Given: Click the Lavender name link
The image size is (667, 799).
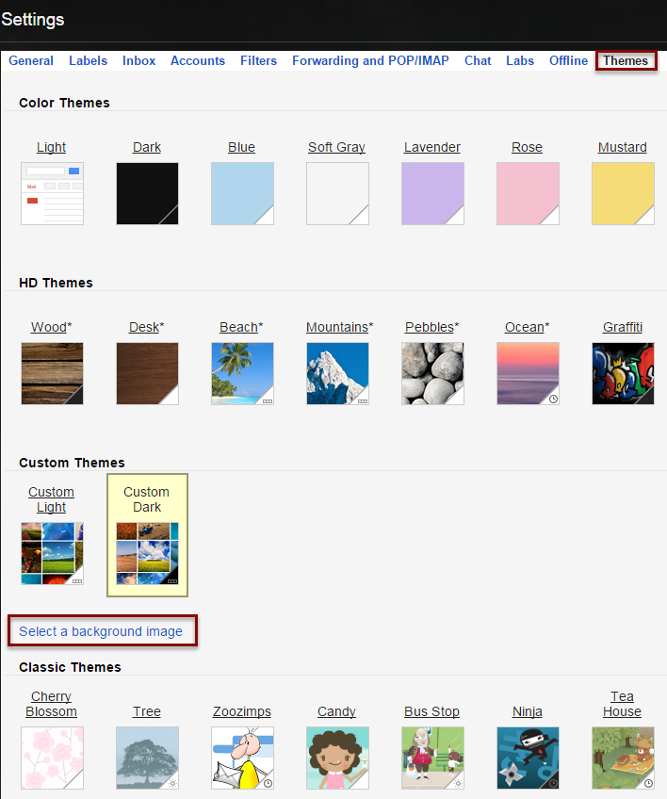Looking at the screenshot, I should (432, 147).
